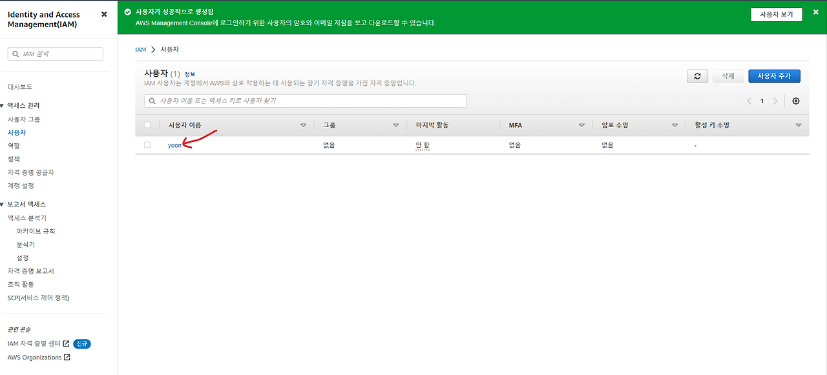This screenshot has width=827, height=375.
Task: Open 아카이브 규칙 sidebar item
Action: tap(36, 231)
